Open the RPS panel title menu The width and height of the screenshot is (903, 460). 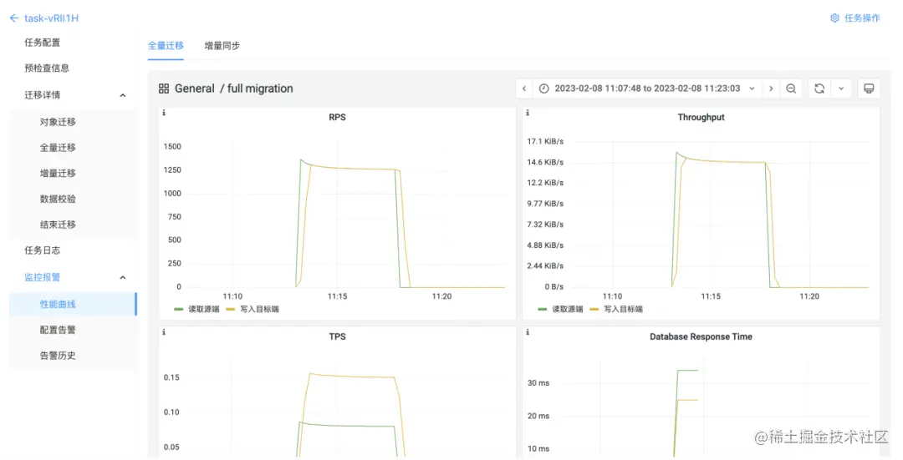[338, 118]
